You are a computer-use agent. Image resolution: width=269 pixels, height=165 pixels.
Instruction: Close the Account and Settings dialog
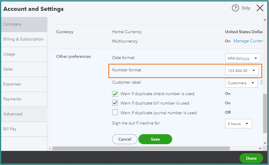(260, 8)
